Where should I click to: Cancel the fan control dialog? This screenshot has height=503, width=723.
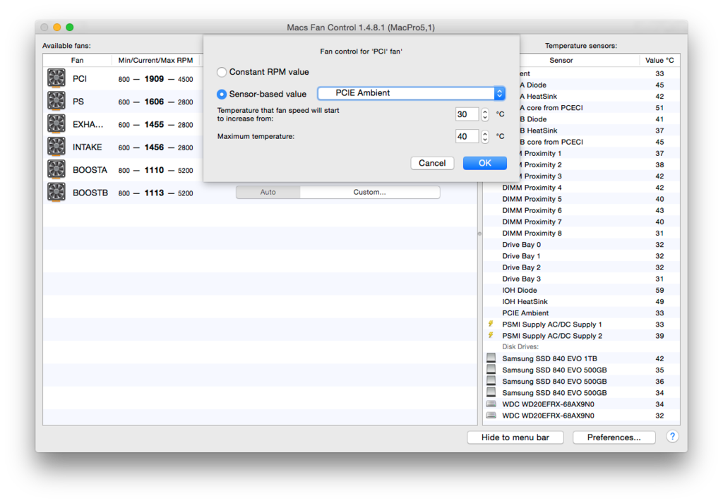432,163
